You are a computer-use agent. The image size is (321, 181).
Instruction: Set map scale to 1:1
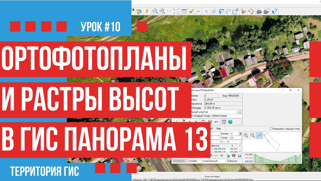[169, 11]
